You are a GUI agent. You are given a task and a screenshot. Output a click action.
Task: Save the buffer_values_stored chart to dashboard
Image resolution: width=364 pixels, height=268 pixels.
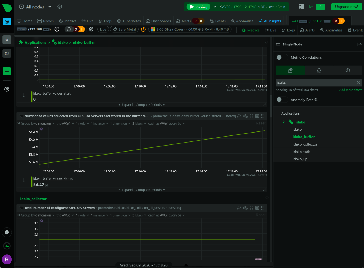[x=257, y=116]
